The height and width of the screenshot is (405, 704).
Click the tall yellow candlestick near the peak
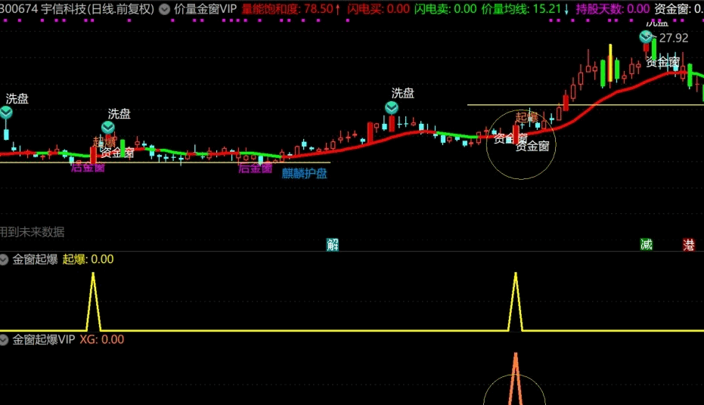610,63
